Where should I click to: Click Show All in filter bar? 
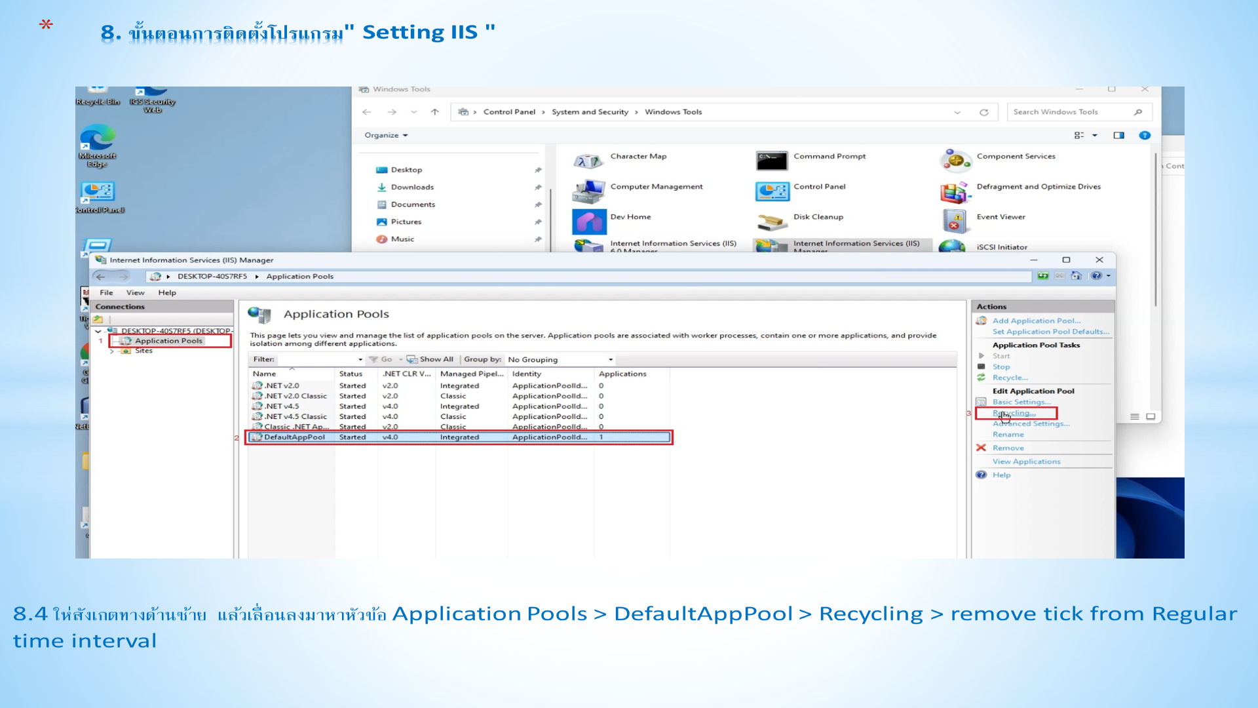[x=430, y=359]
